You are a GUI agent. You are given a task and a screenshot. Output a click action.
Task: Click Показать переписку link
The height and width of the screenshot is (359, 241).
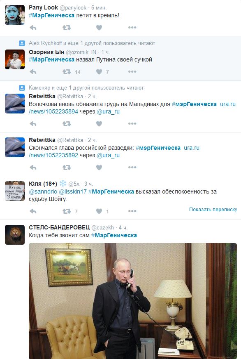point(213,210)
